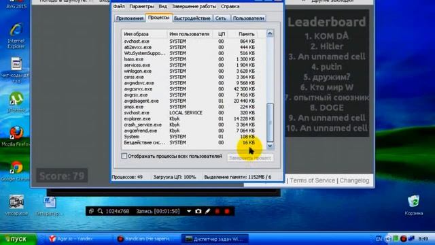Screen dimensions: 435x245
Task: Click the green Task Manager CPU tray icon
Action: pos(396,239)
